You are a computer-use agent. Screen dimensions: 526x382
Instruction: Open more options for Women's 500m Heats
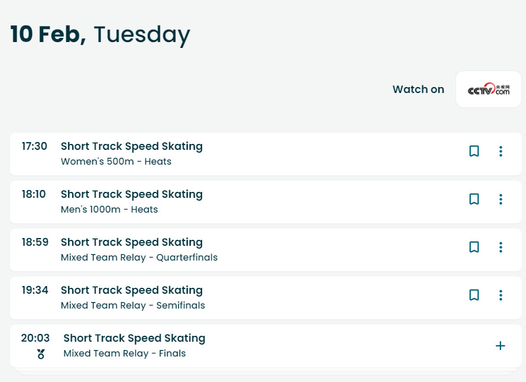[501, 151]
